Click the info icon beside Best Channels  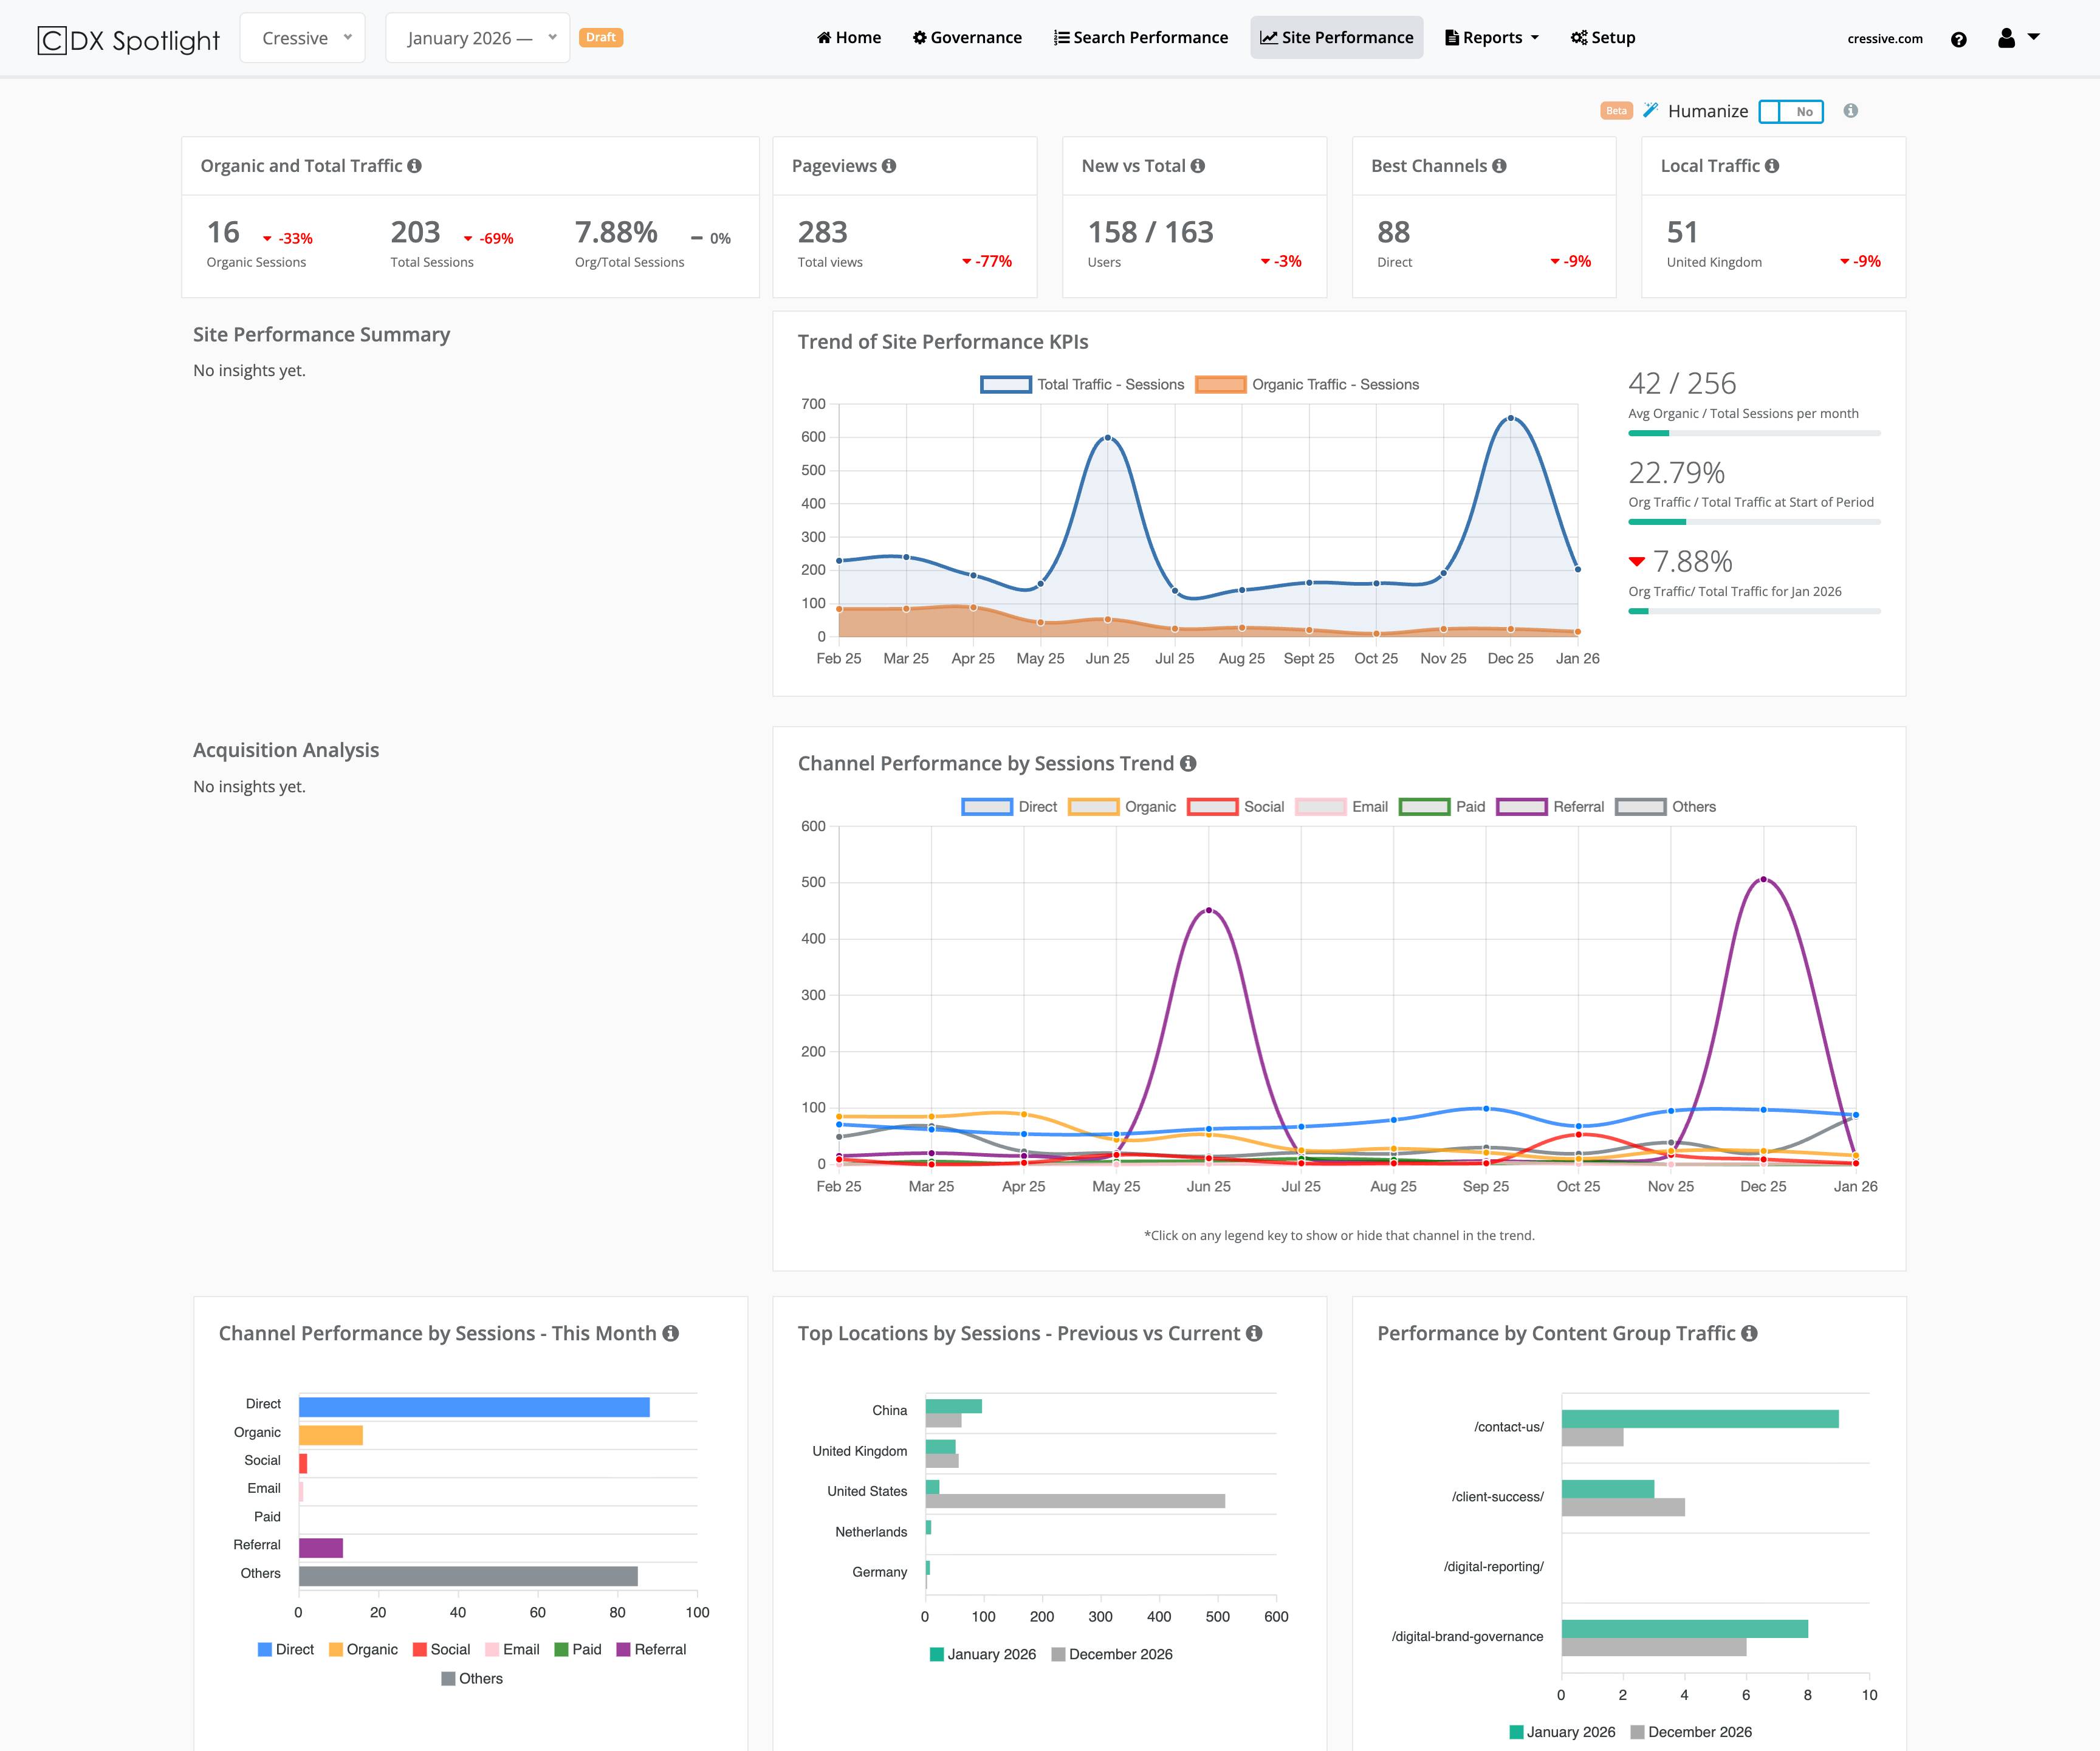[1499, 165]
